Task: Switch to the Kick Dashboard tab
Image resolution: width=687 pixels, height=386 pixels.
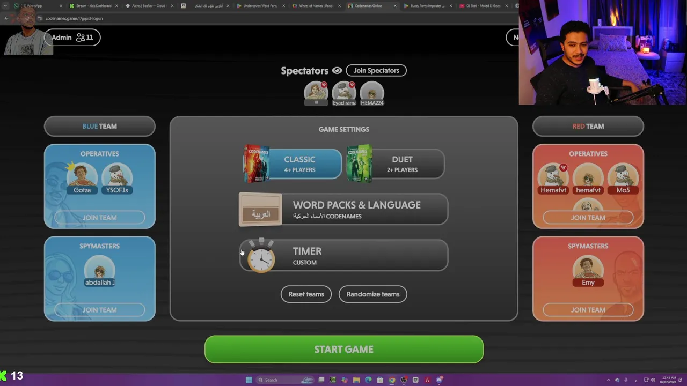Action: (x=94, y=6)
